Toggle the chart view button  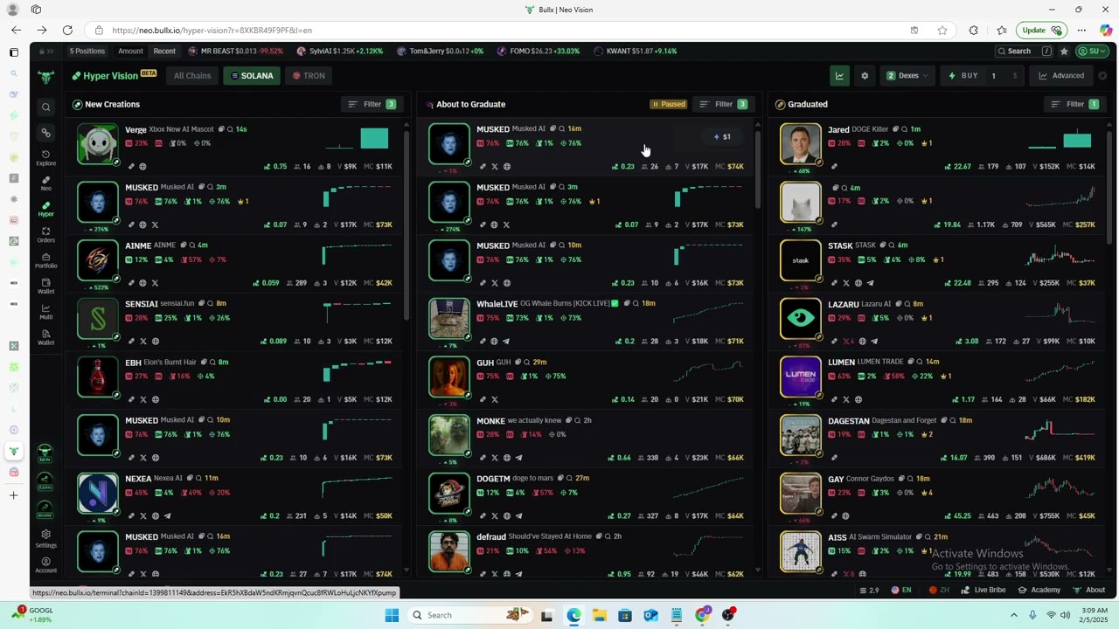click(x=839, y=76)
